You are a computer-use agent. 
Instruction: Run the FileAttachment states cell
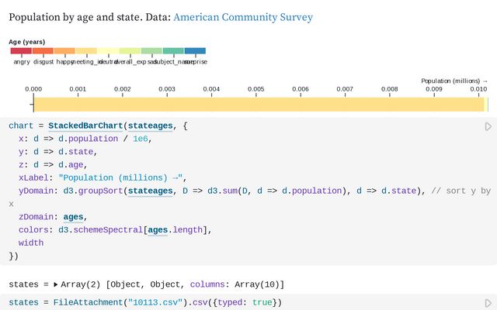click(x=488, y=302)
